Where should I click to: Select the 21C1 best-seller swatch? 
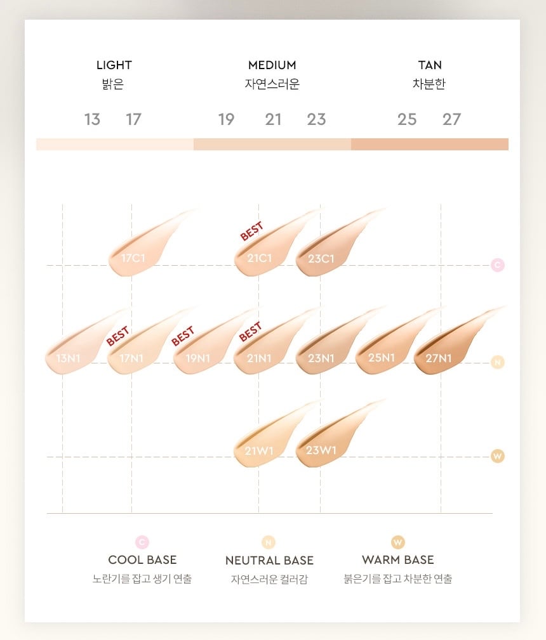(260, 258)
